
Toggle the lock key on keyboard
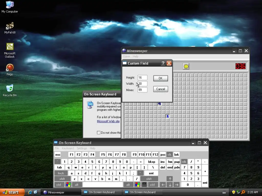pyautogui.click(x=61, y=173)
